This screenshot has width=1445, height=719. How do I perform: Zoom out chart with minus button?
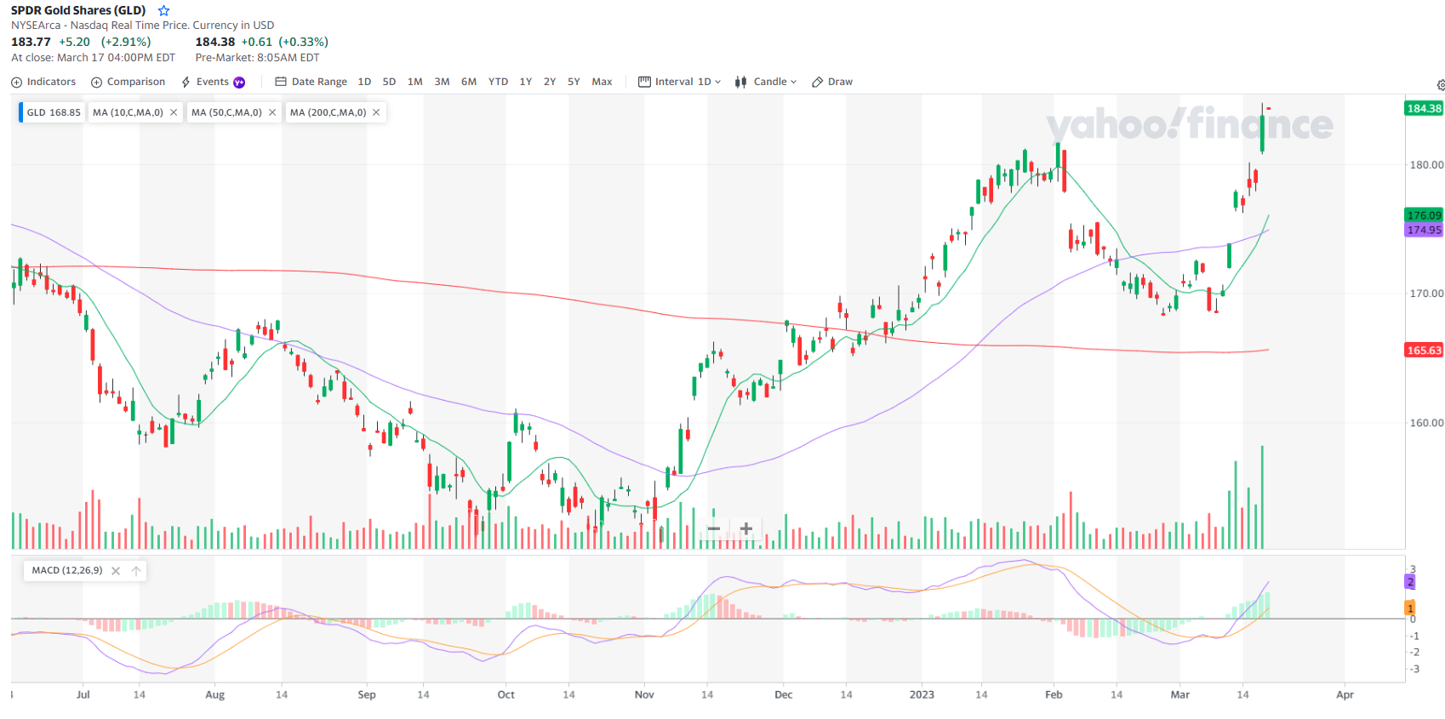tap(714, 528)
